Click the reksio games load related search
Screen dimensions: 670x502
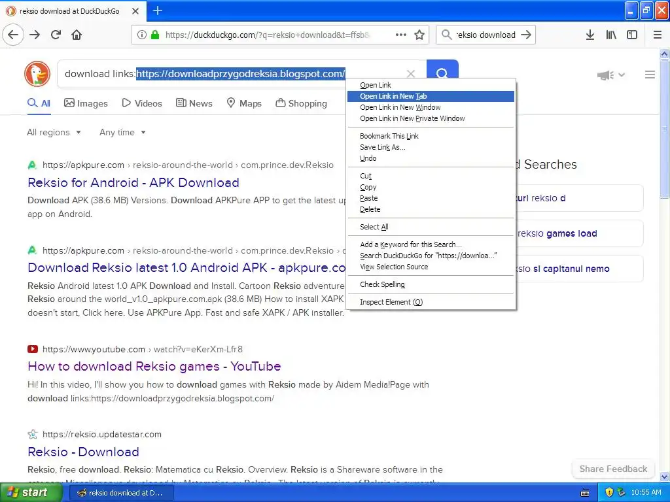[580, 233]
